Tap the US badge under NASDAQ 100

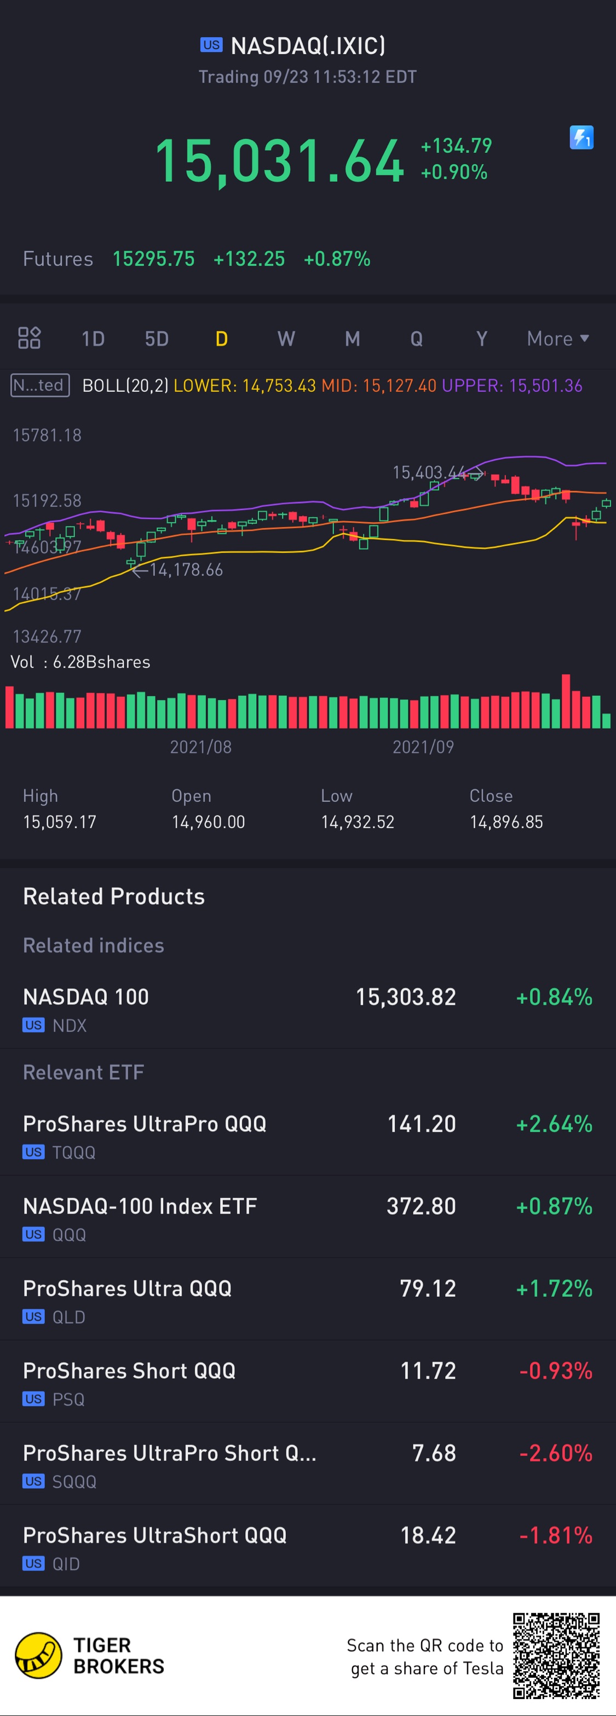point(33,1025)
